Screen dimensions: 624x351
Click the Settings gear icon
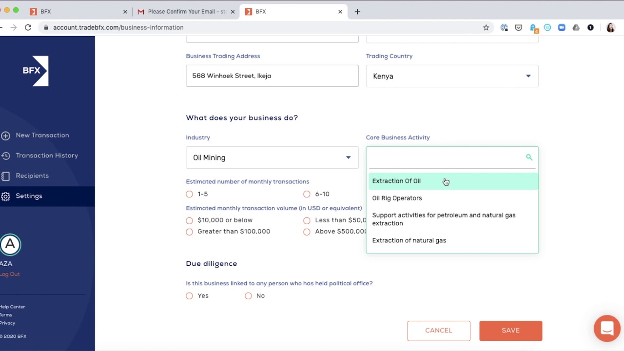point(6,196)
